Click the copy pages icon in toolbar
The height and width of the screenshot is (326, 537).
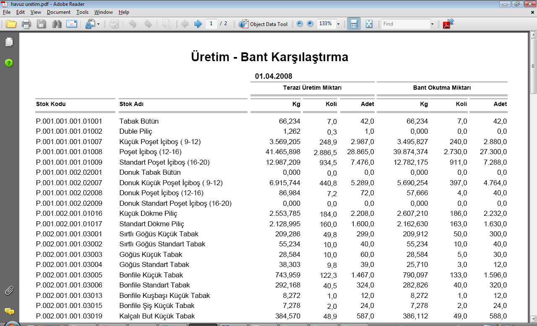coord(167,24)
